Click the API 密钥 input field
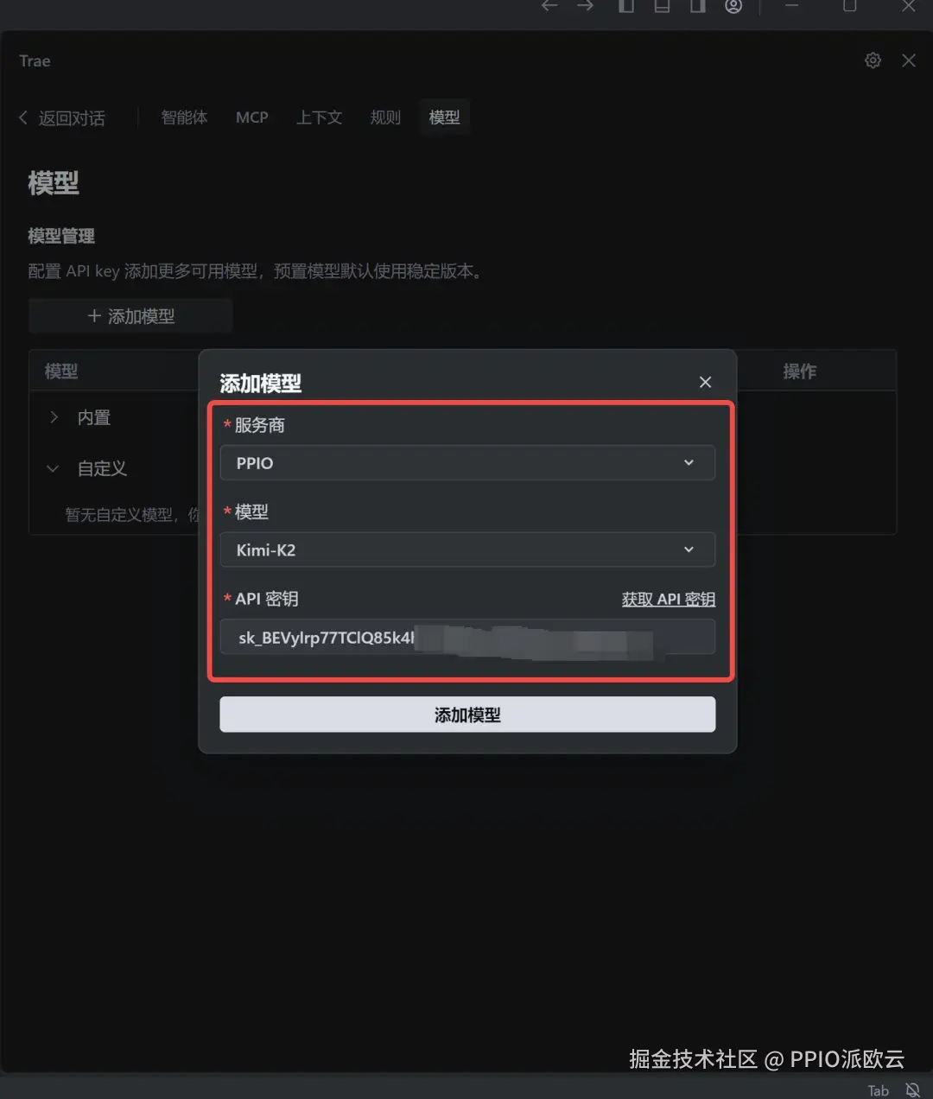The height and width of the screenshot is (1099, 933). click(x=467, y=637)
